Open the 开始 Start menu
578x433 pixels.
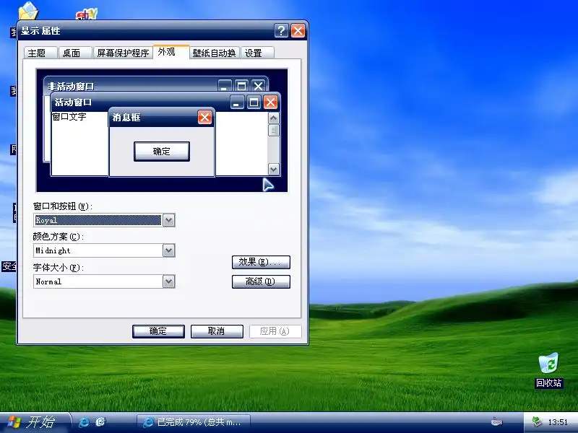tap(34, 422)
